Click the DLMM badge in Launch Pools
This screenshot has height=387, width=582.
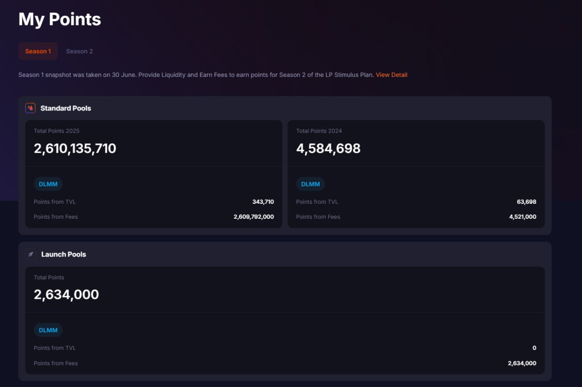(x=48, y=330)
